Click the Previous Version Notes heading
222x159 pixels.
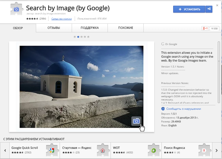pos(175,83)
